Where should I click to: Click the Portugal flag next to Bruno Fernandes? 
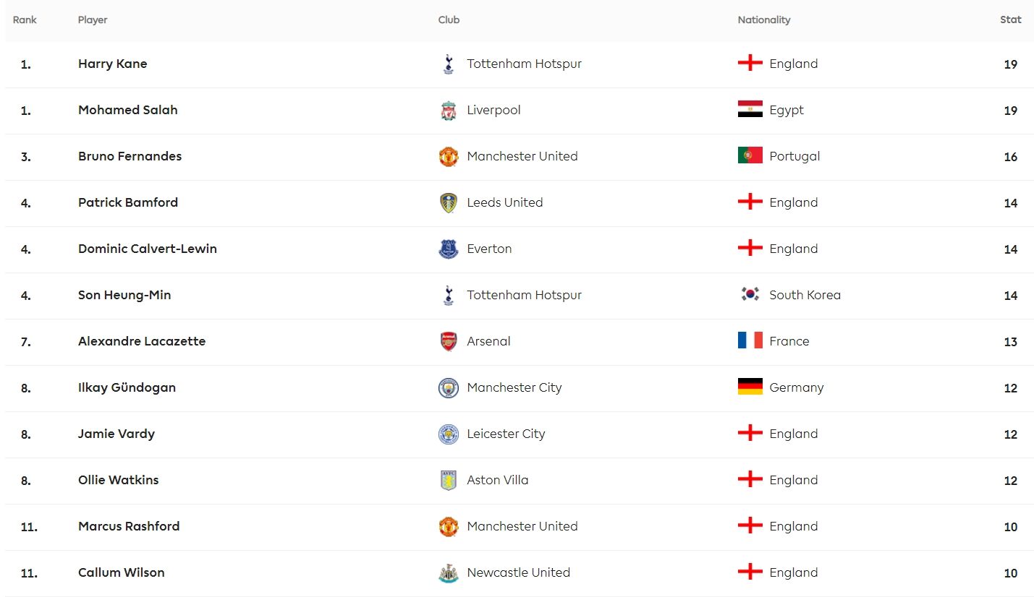click(x=750, y=155)
